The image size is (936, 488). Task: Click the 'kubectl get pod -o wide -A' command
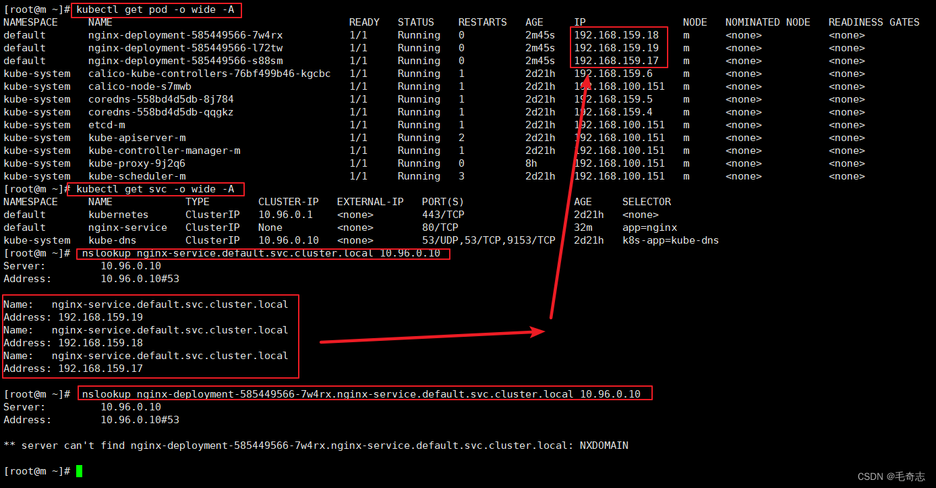(x=156, y=9)
